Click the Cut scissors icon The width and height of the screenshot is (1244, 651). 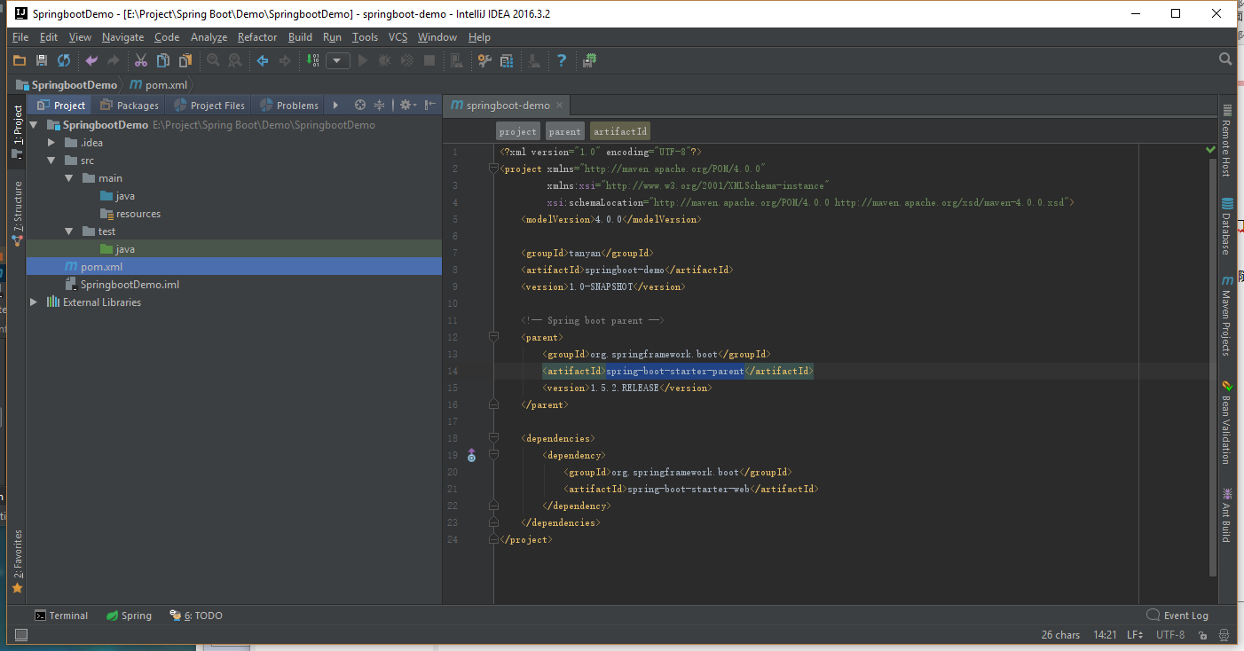140,60
